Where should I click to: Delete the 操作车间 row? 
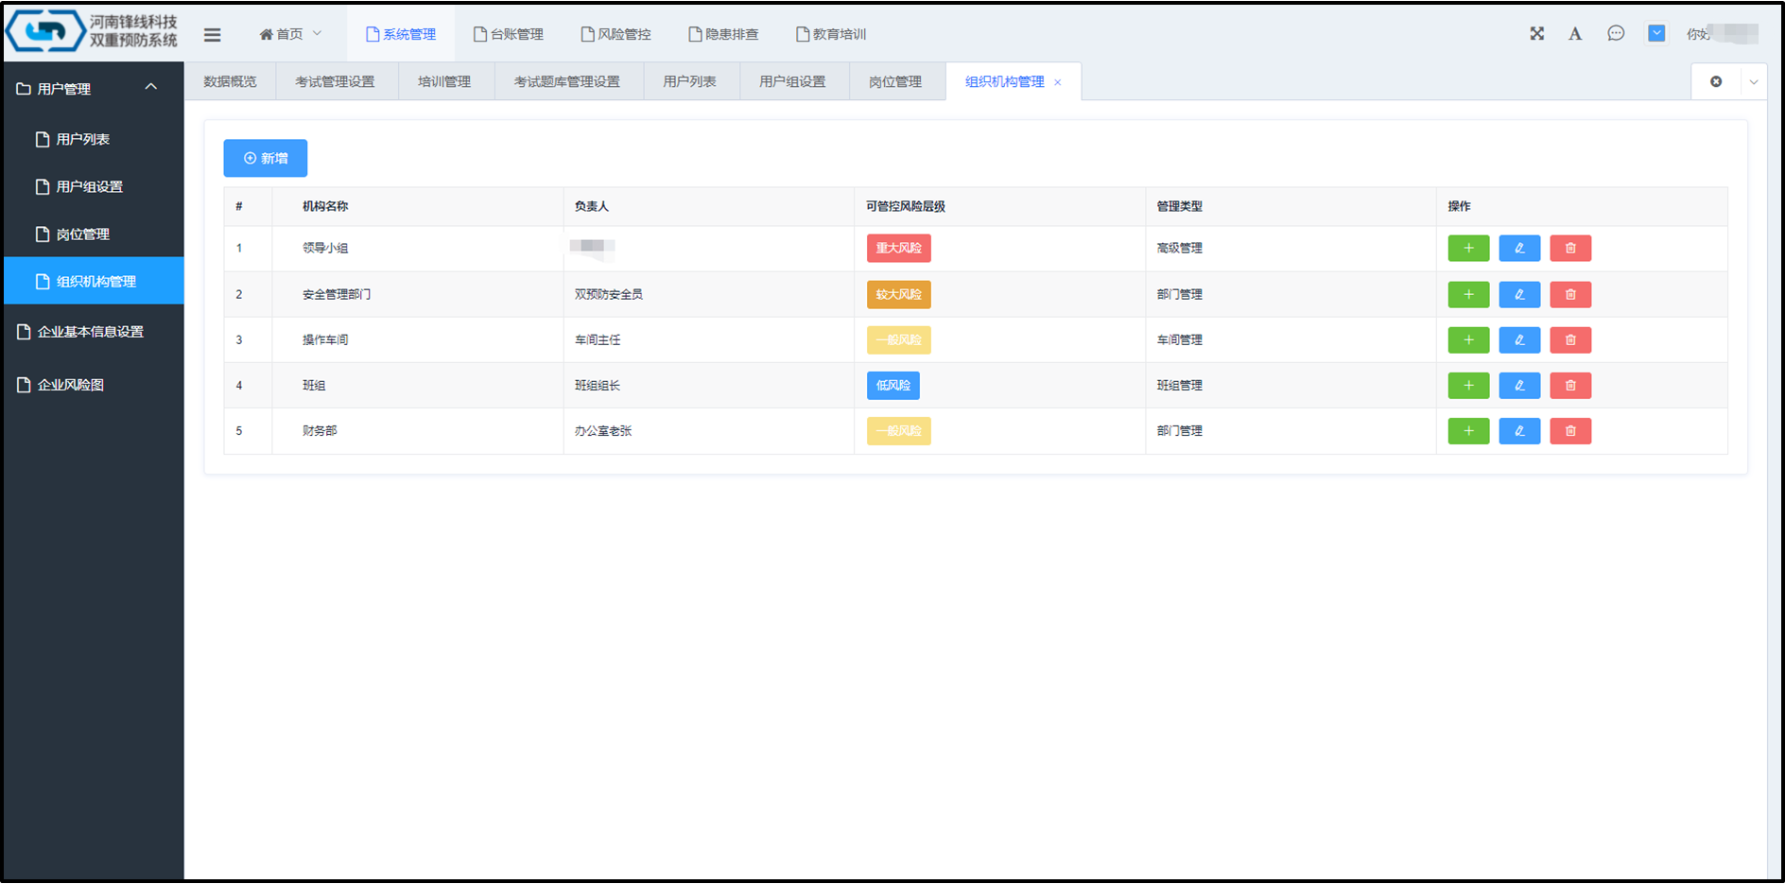tap(1569, 340)
